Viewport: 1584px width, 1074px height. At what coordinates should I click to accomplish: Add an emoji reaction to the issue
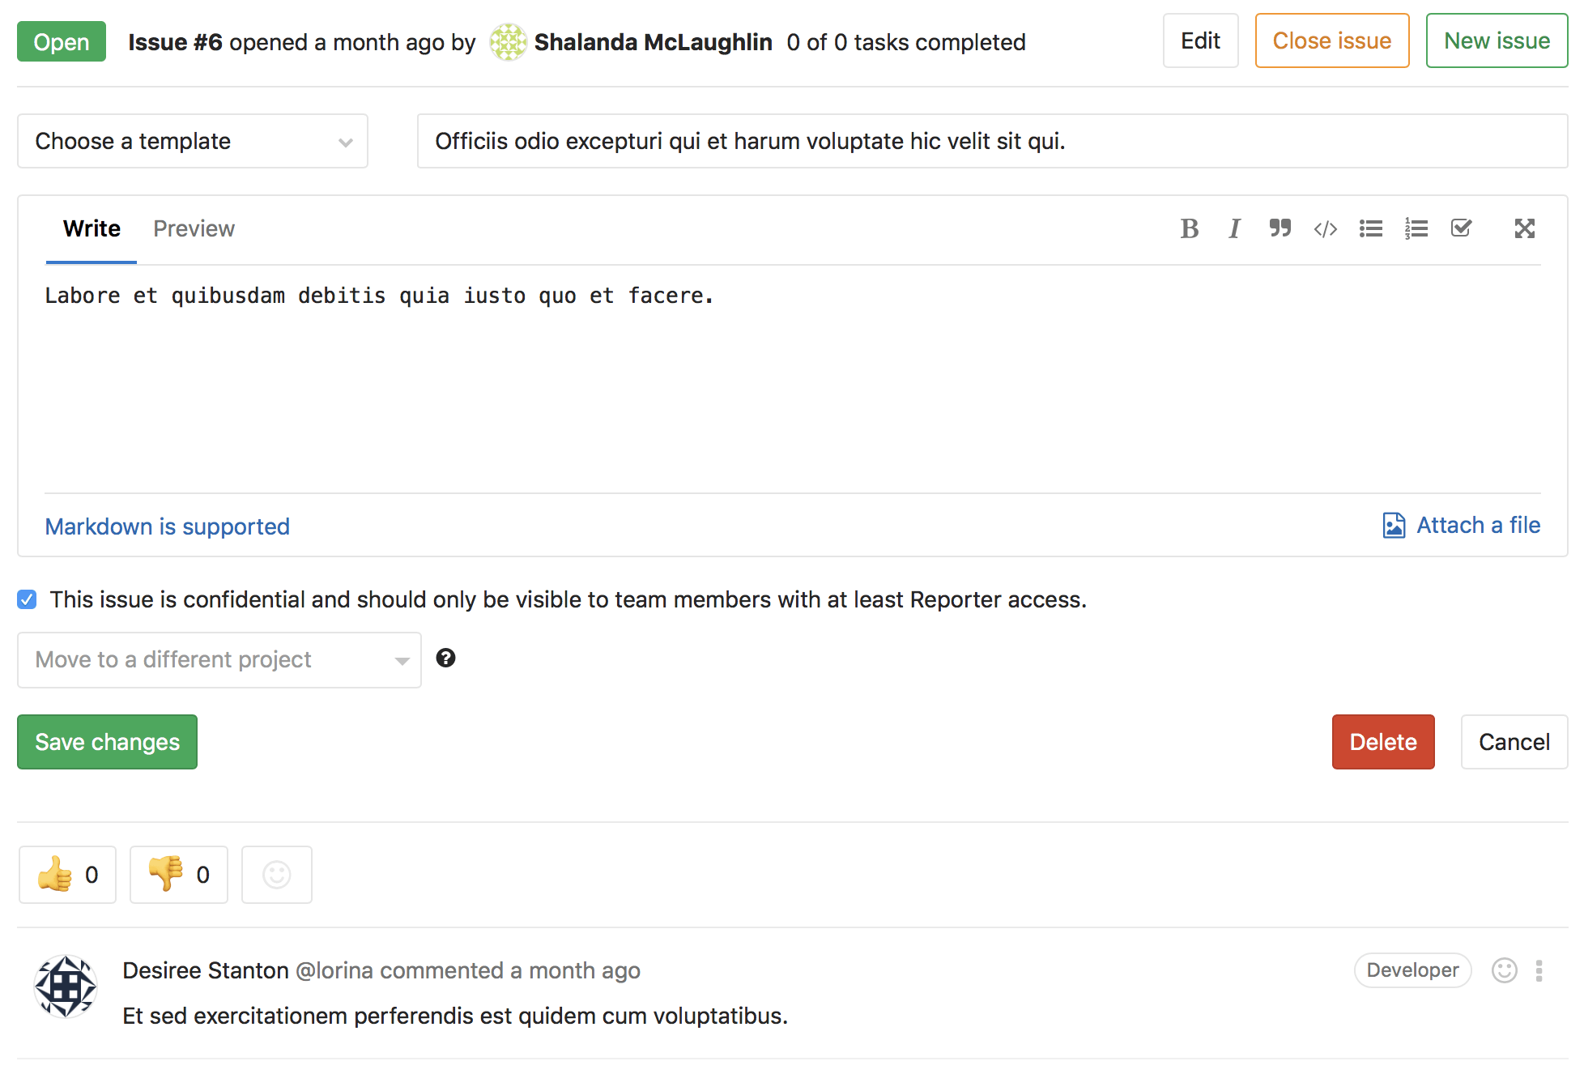276,875
